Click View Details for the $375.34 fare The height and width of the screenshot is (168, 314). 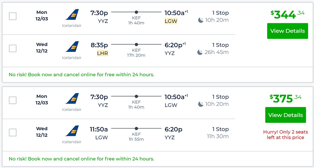[285, 115]
